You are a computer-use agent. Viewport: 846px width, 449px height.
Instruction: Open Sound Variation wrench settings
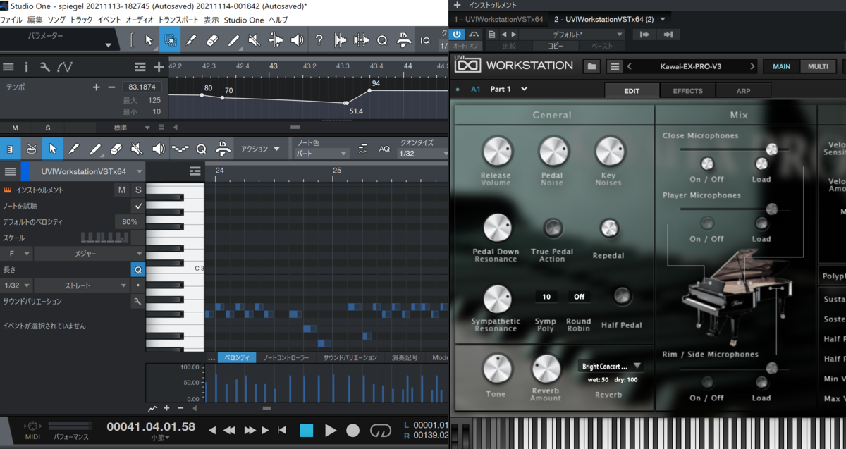coord(137,302)
